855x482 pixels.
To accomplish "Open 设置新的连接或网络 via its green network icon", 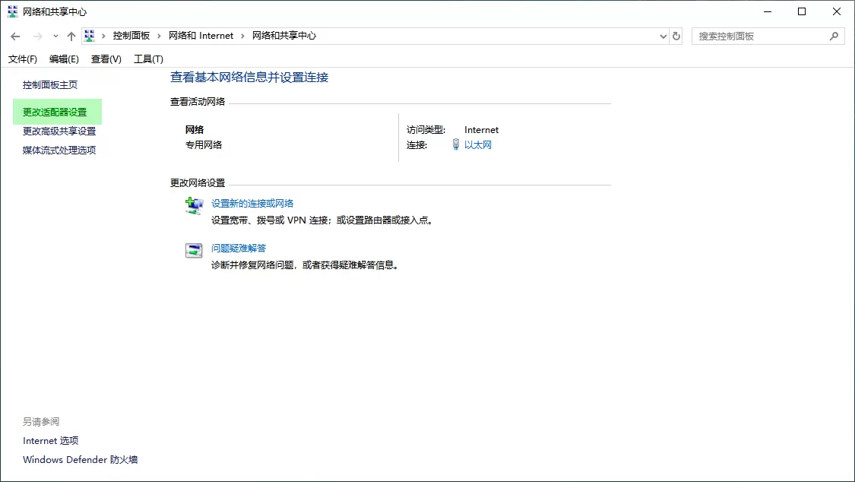I will point(192,205).
